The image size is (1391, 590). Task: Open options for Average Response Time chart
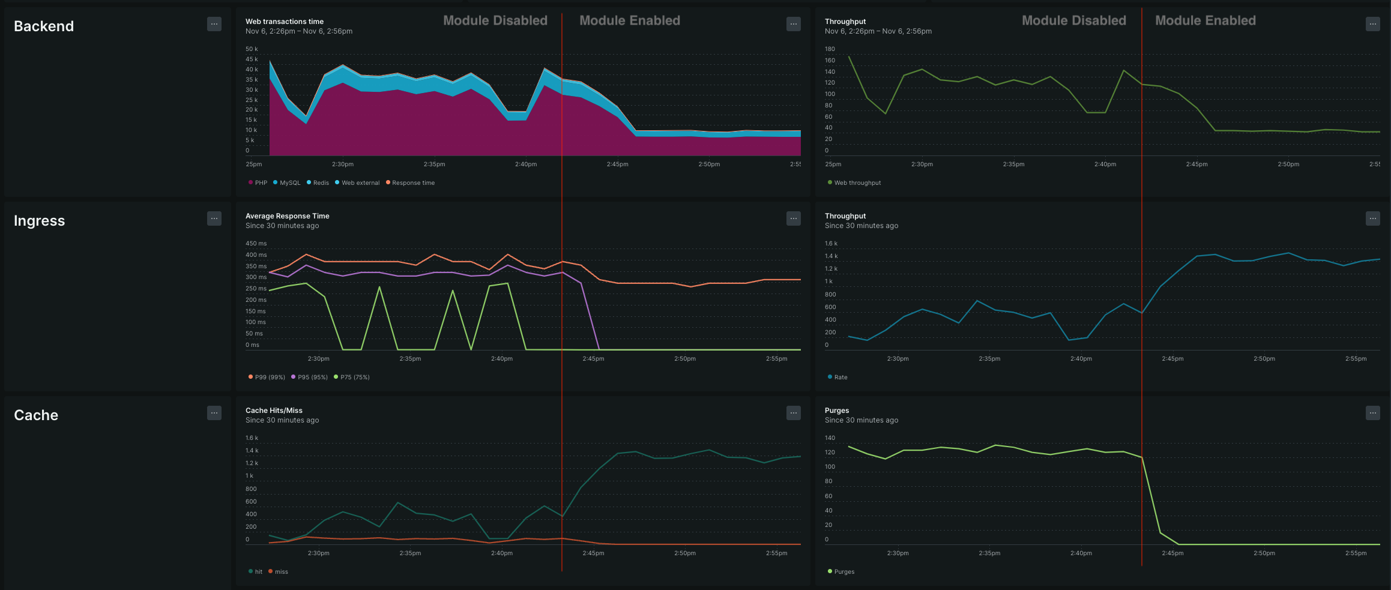coord(794,218)
